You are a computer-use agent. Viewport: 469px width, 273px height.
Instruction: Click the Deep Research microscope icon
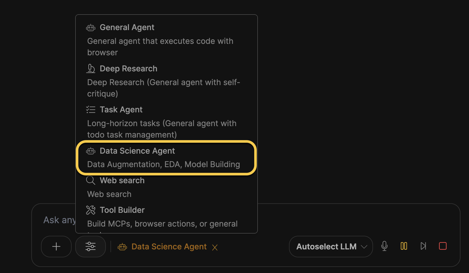tap(91, 69)
